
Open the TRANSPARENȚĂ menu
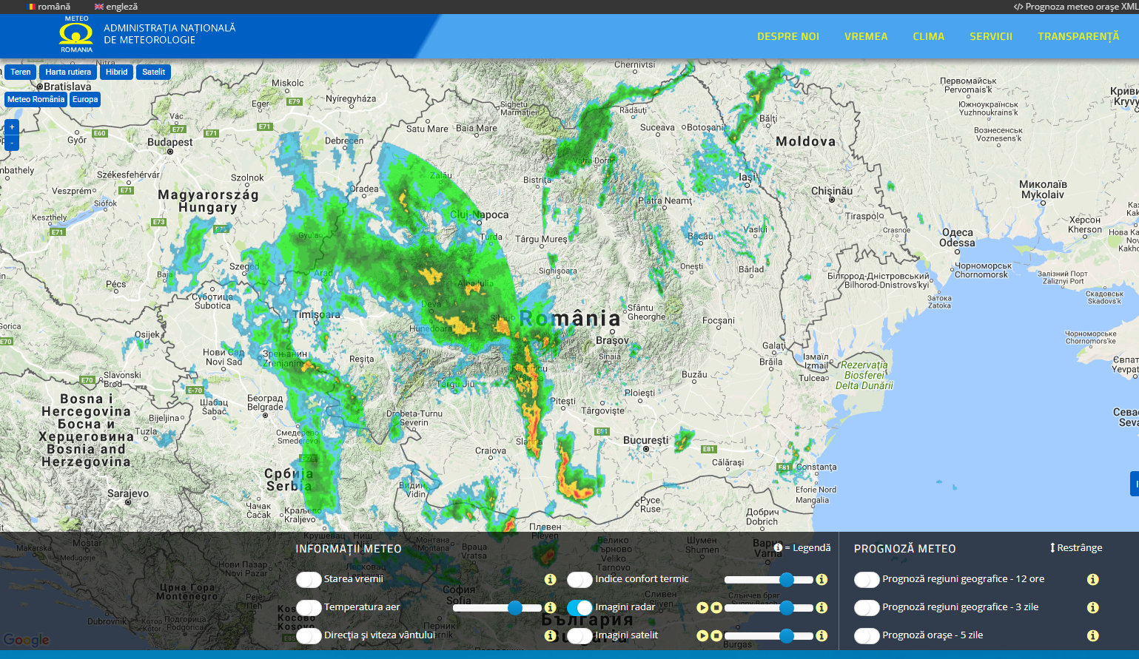point(1078,36)
